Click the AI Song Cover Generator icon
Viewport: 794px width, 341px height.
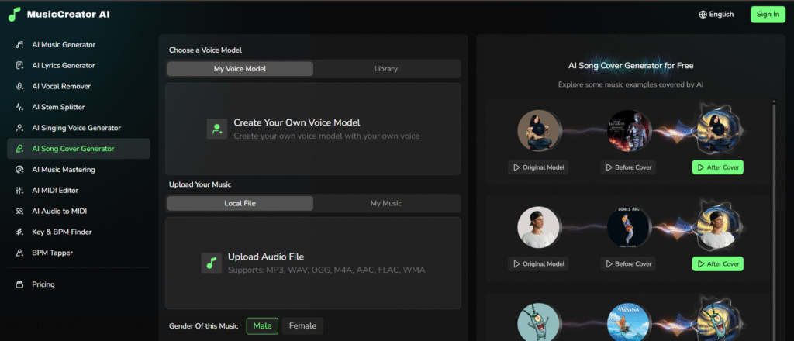click(19, 149)
